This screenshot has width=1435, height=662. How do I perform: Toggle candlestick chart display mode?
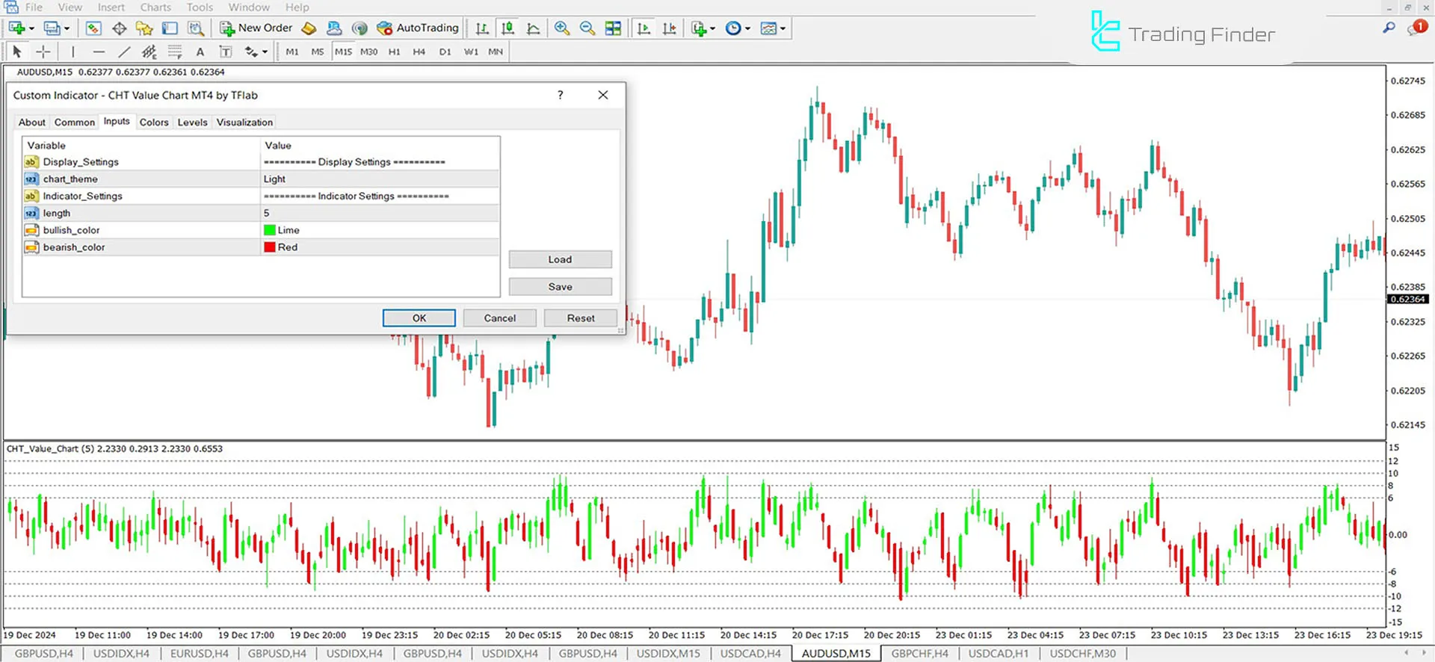point(507,28)
